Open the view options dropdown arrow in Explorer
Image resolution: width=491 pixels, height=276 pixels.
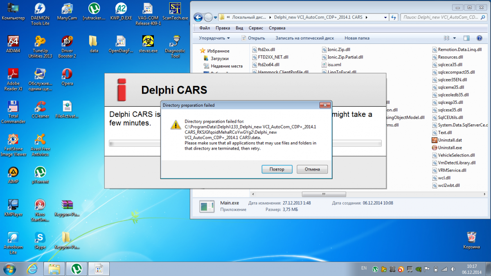[455, 38]
